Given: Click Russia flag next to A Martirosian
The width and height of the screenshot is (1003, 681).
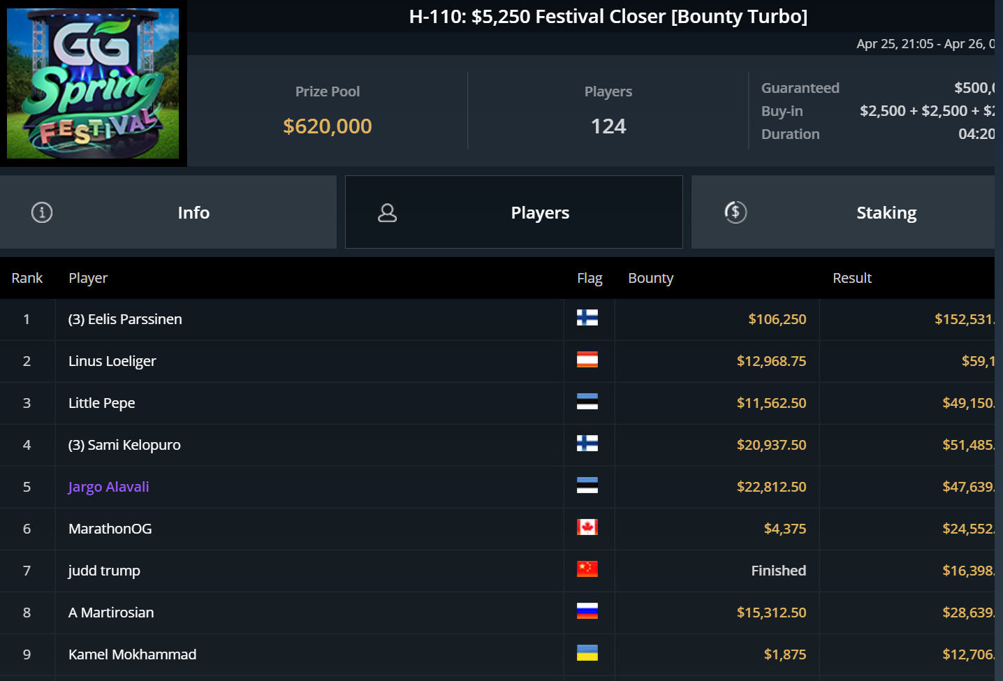Looking at the screenshot, I should [x=587, y=612].
